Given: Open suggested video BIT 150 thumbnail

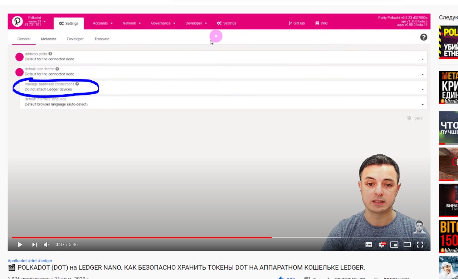Looking at the screenshot, I should (448, 236).
